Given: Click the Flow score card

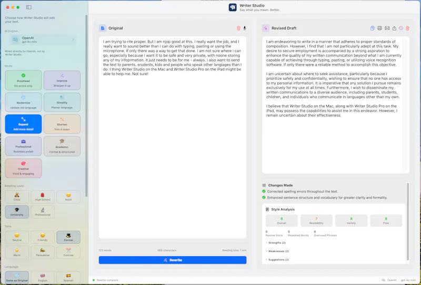Looking at the screenshot, I should (x=386, y=220).
